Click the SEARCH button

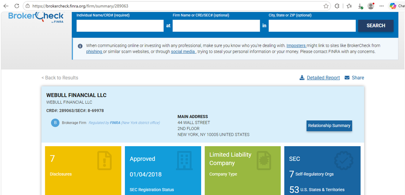(376, 26)
